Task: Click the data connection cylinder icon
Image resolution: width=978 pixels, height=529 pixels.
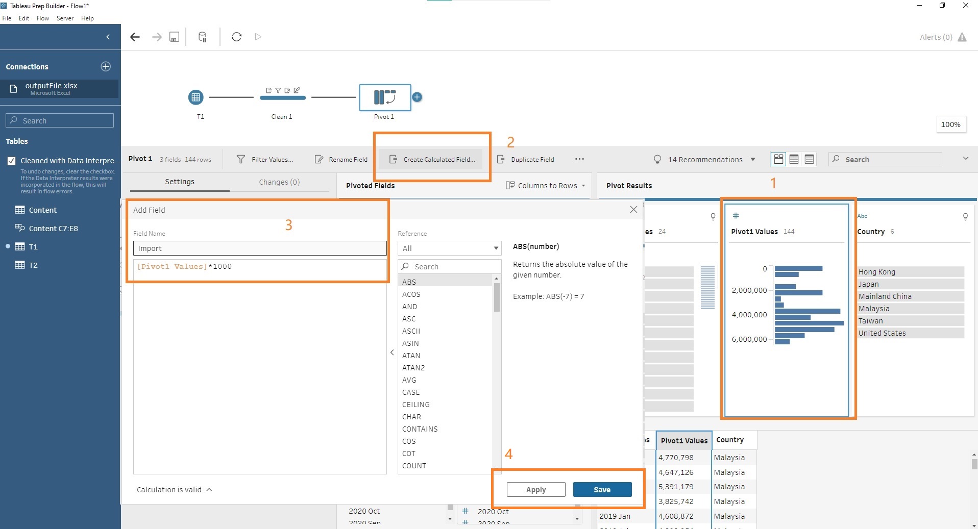Action: [203, 37]
